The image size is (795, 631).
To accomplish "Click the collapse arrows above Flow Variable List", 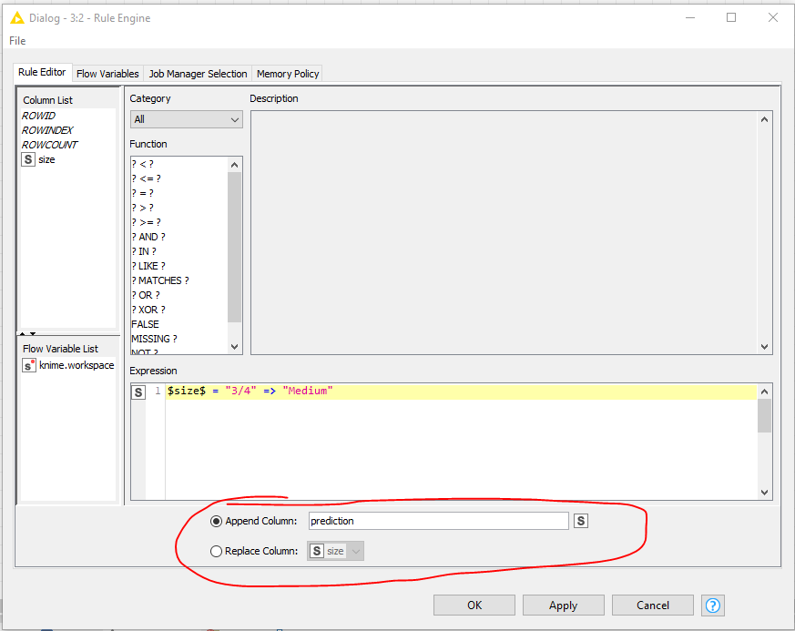I will tap(26, 333).
